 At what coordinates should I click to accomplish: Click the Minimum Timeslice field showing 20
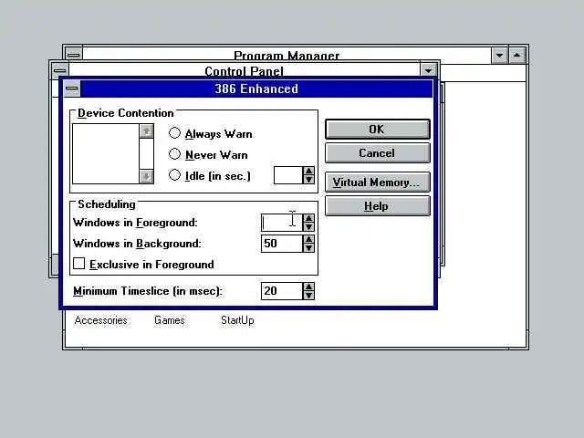tap(282, 291)
